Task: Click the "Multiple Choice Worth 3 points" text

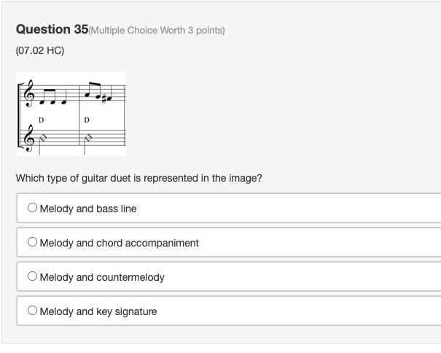Action: [x=157, y=31]
